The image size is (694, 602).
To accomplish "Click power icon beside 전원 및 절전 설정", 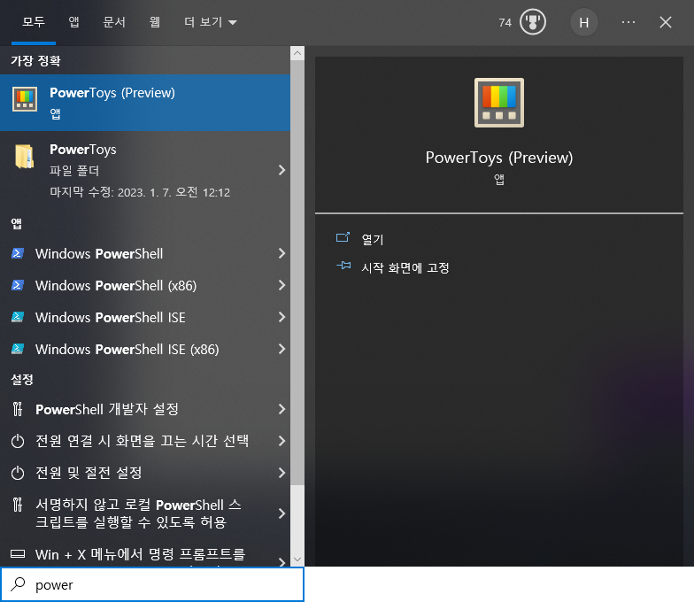I will [x=18, y=473].
